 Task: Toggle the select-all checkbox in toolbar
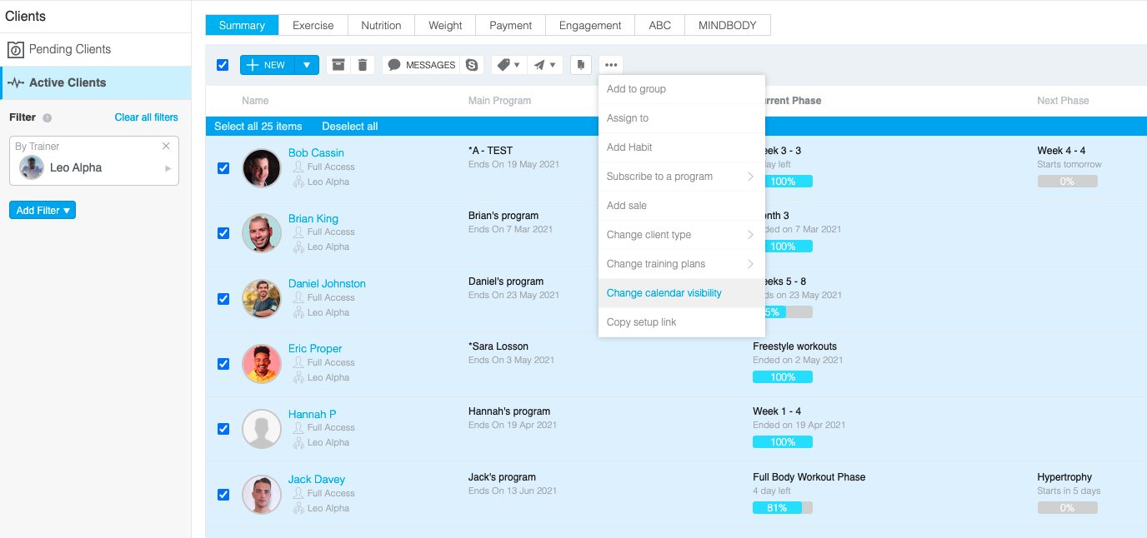click(223, 65)
